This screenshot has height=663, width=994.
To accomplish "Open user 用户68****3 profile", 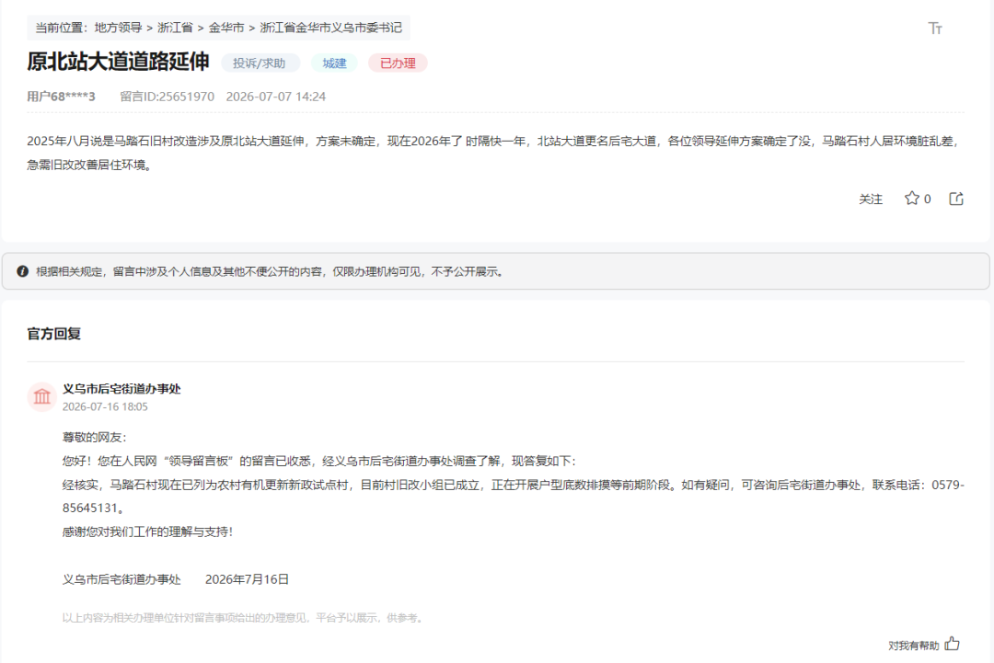I will pyautogui.click(x=61, y=97).
